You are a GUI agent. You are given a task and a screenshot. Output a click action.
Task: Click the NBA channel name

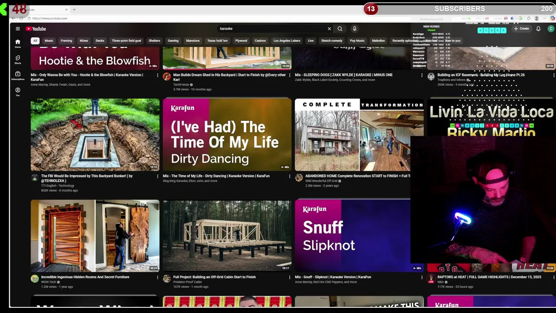coord(440,282)
